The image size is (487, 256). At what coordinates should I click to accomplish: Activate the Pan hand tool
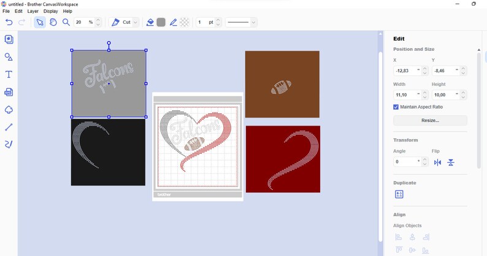point(53,22)
